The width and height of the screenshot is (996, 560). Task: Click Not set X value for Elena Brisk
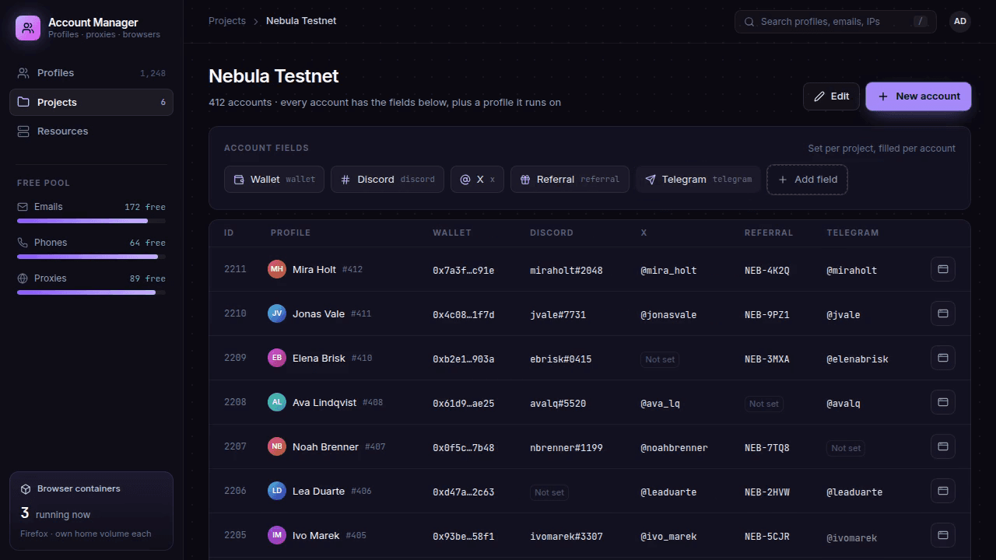pyautogui.click(x=660, y=359)
